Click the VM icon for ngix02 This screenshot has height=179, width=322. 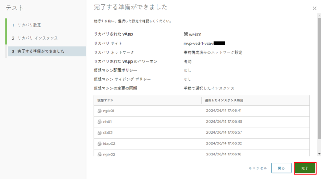[100, 155]
